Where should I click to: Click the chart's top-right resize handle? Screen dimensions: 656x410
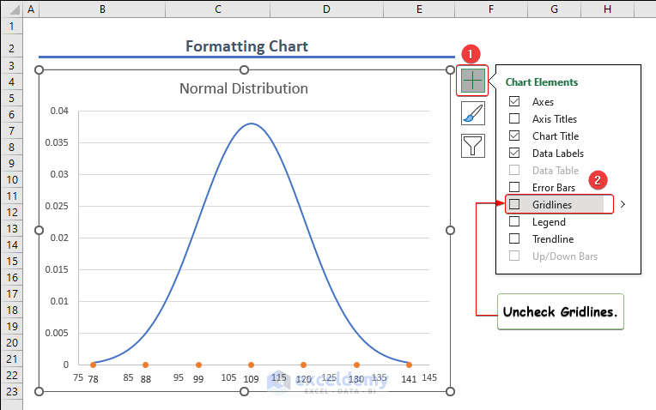(x=451, y=69)
